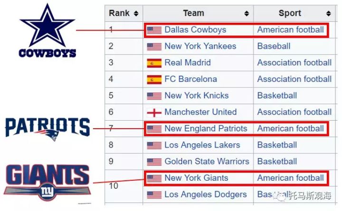Sort the table by Rank column arrows
The image size is (342, 211).
[136, 13]
